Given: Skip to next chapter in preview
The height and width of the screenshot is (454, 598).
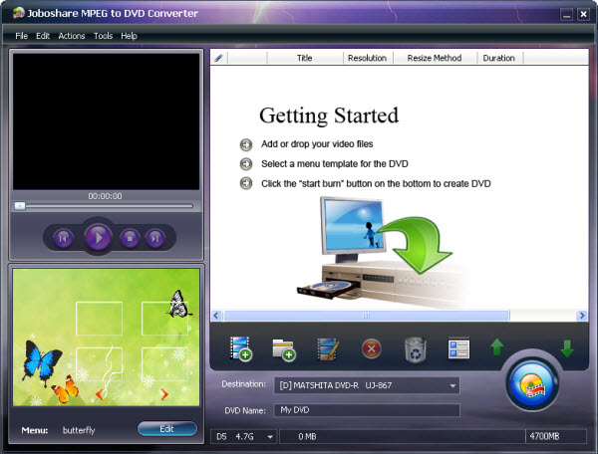Looking at the screenshot, I should click(155, 238).
